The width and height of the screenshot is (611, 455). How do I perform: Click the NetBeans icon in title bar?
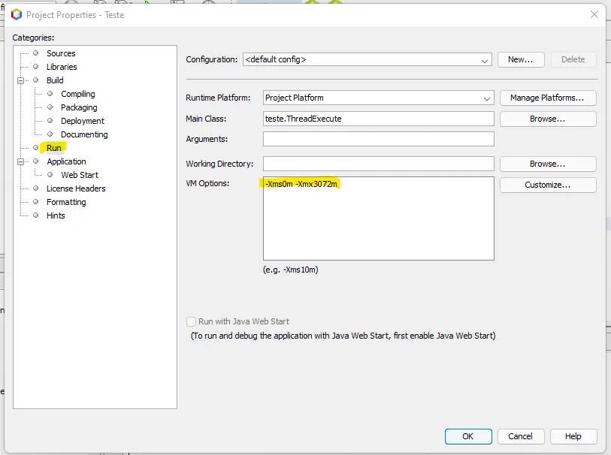click(x=17, y=14)
